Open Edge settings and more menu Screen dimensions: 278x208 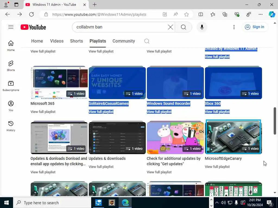260,14
